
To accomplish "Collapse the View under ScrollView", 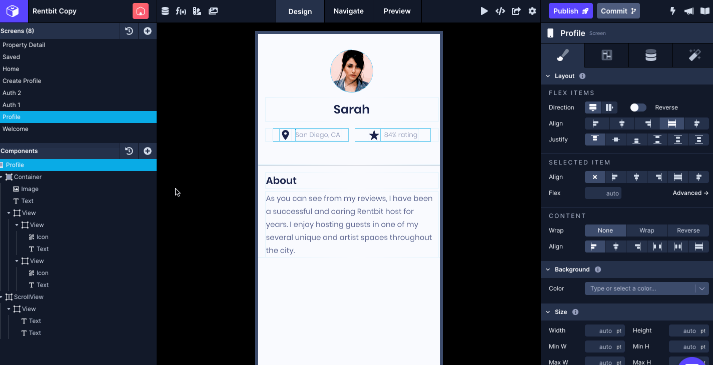I will pyautogui.click(x=9, y=309).
